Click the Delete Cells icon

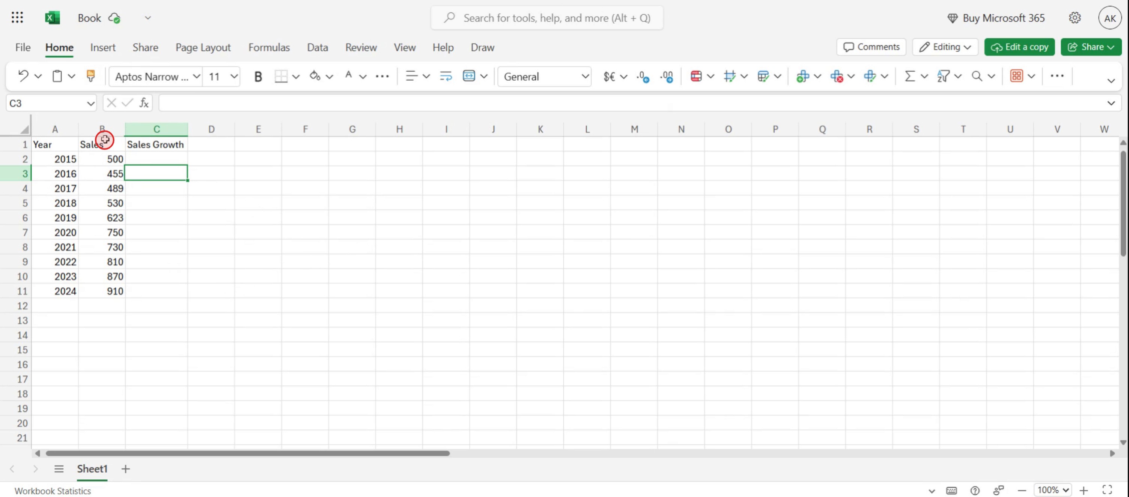836,76
